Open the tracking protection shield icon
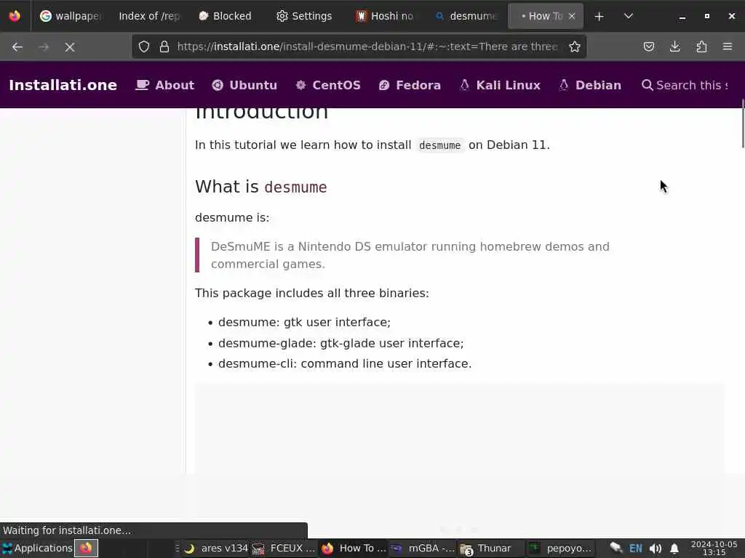 pos(144,46)
